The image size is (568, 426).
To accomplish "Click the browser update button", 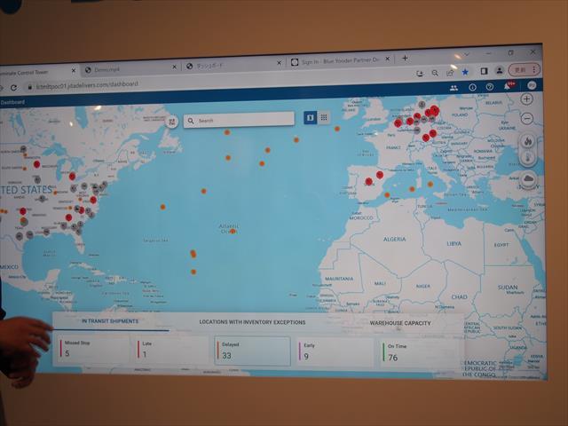I will pyautogui.click(x=521, y=69).
